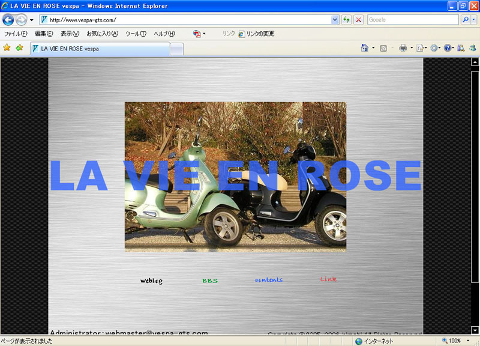Click the toolbar icon right of ヘルプ menu
Image resolution: width=480 pixels, height=346 pixels.
tap(197, 34)
